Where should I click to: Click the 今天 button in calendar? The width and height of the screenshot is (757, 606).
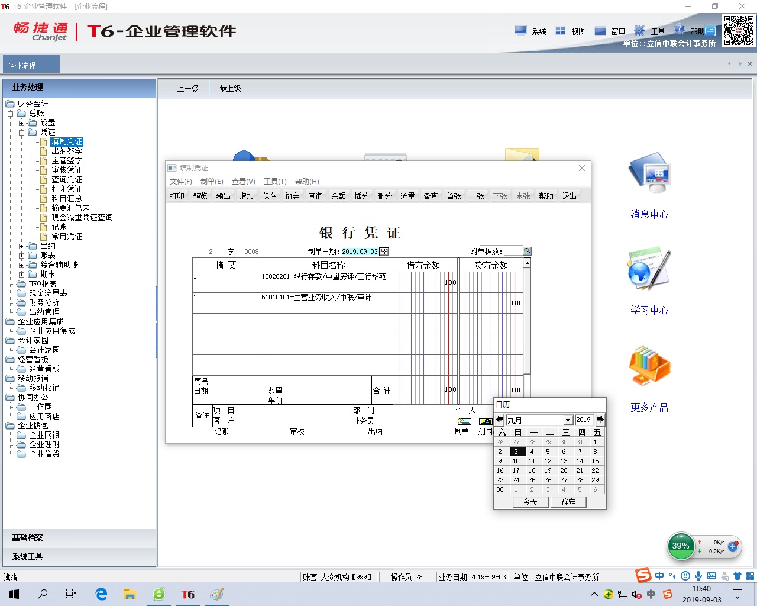click(530, 502)
